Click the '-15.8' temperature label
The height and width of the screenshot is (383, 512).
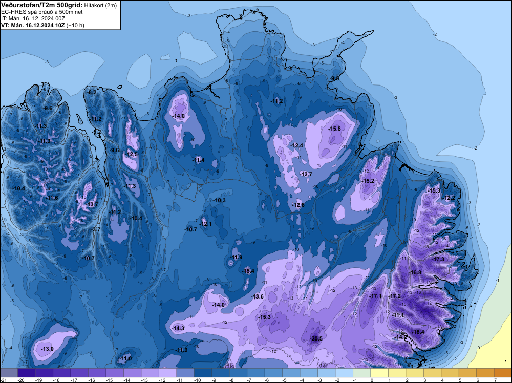point(335,129)
